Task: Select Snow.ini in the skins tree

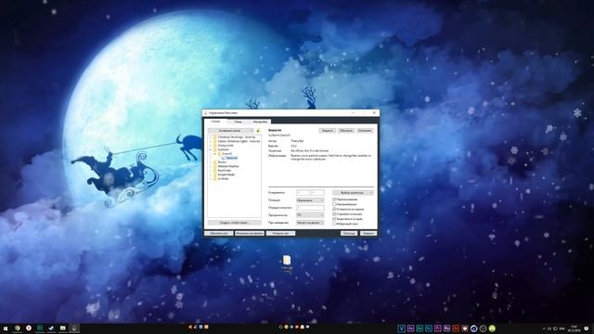Action: [232, 158]
